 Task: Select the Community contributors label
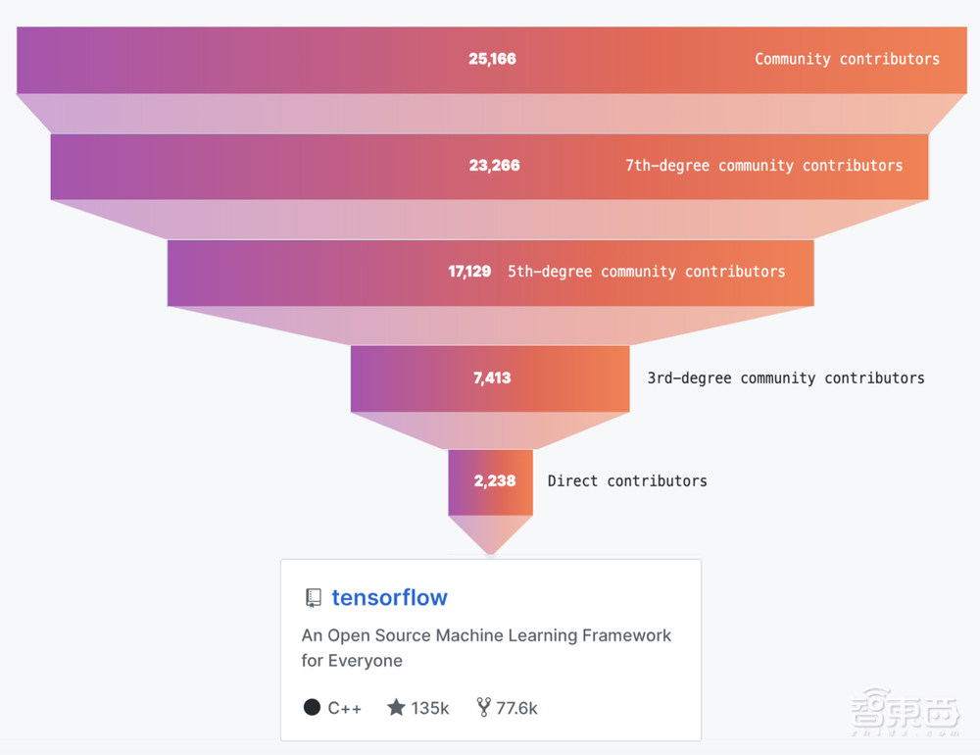[x=847, y=59]
